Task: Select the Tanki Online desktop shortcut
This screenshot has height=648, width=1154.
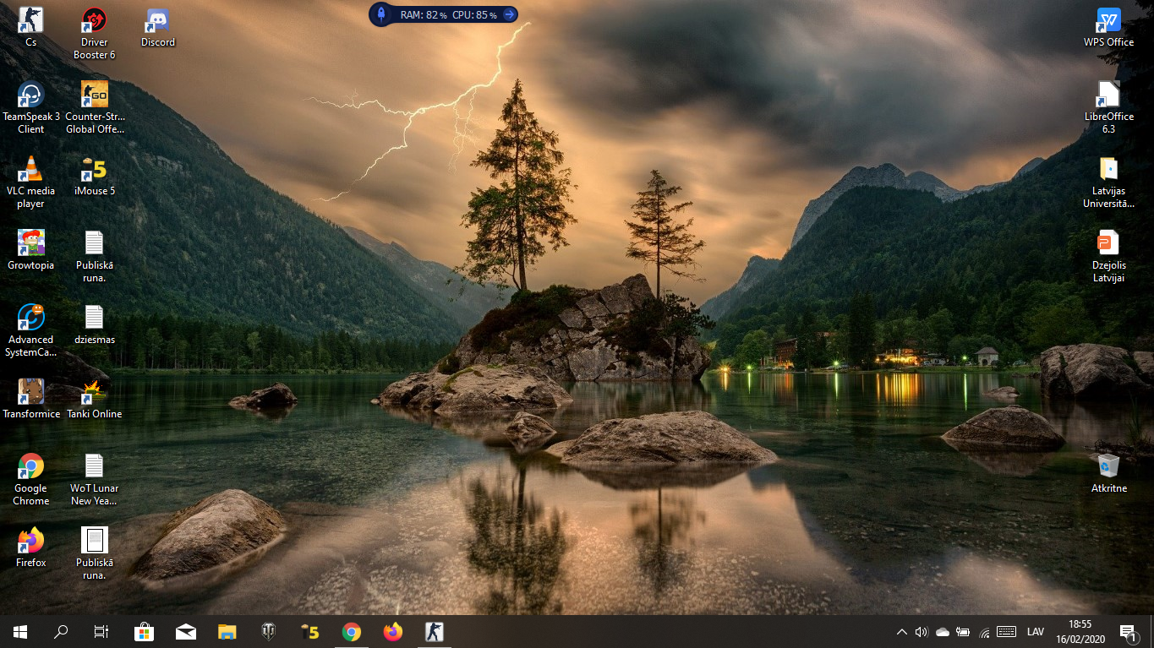Action: (95, 399)
